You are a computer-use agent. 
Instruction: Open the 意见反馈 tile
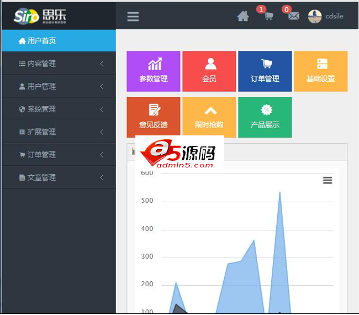(154, 117)
